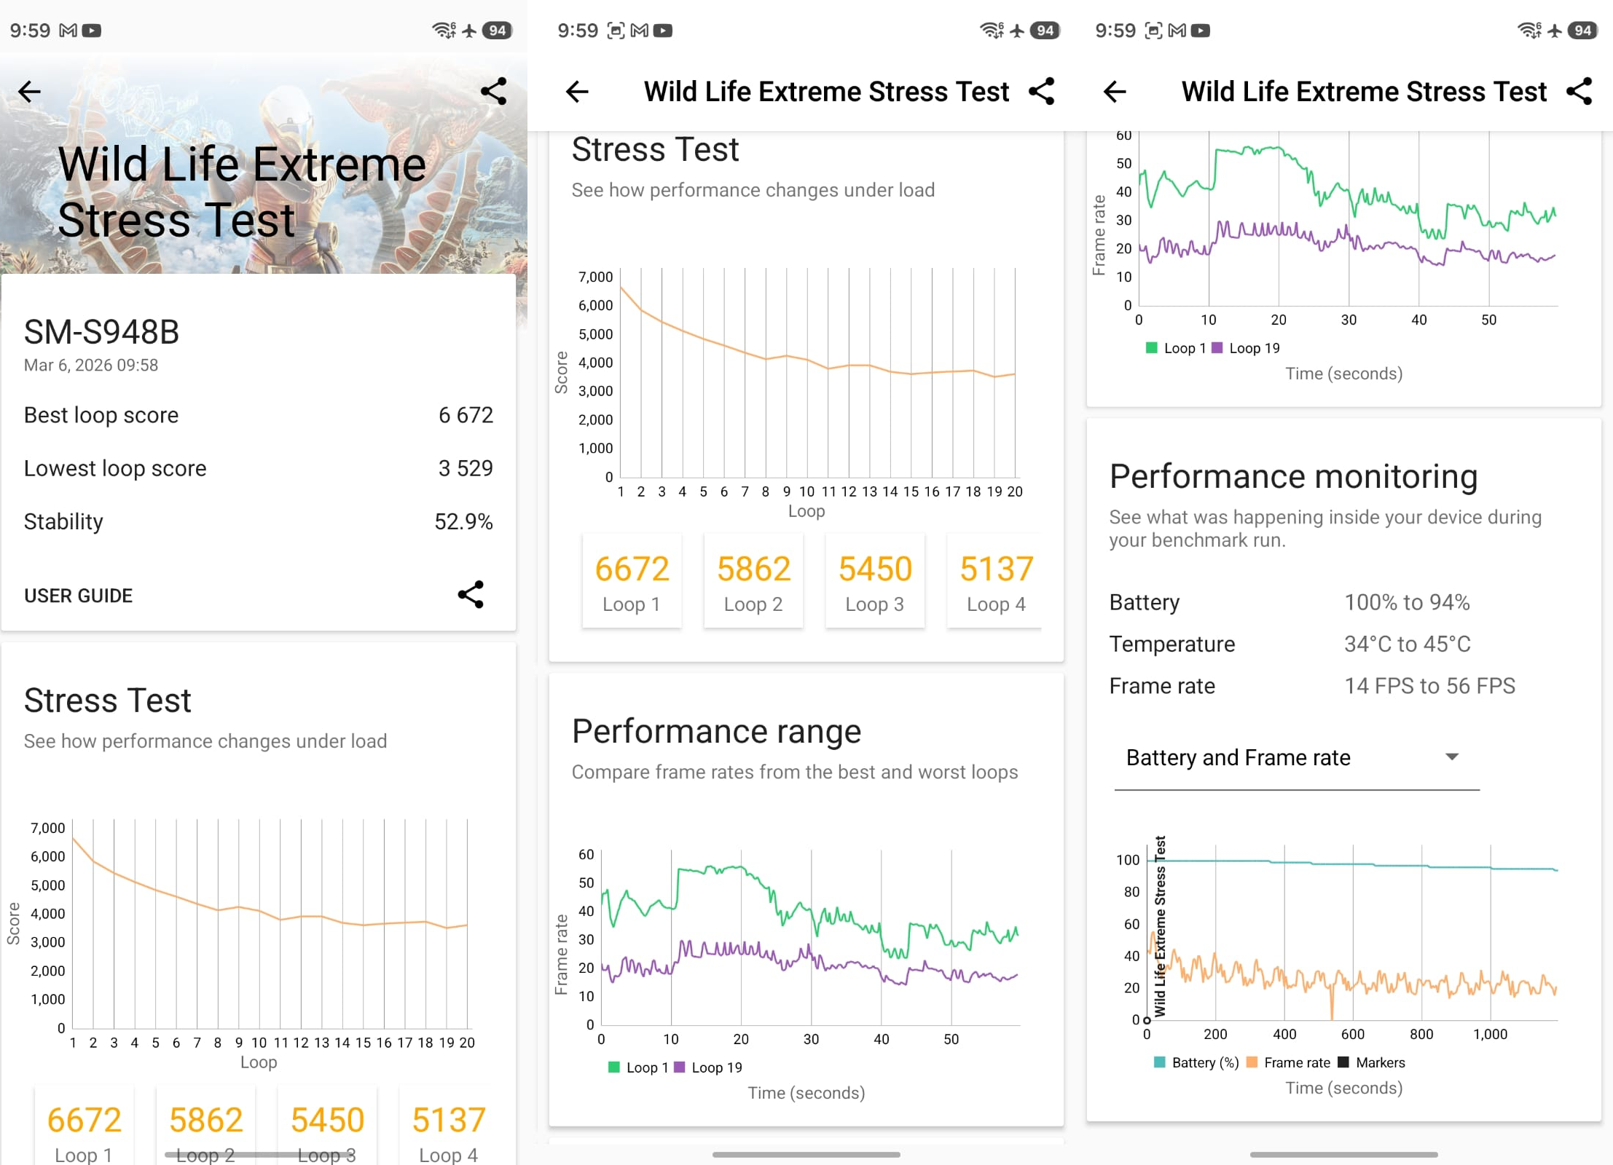Tap share icon in right screen header
1613x1165 pixels.
click(1579, 92)
